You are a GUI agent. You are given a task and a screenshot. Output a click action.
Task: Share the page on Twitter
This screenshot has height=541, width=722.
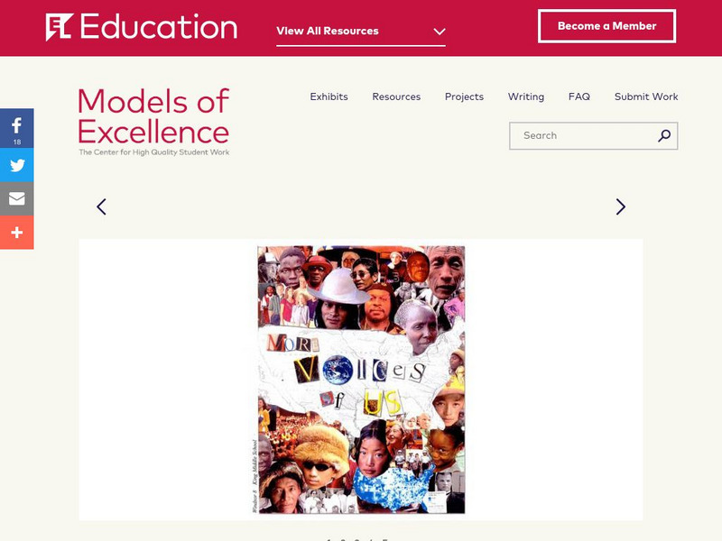tap(17, 165)
